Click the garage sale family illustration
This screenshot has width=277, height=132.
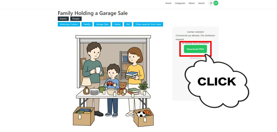(113, 81)
